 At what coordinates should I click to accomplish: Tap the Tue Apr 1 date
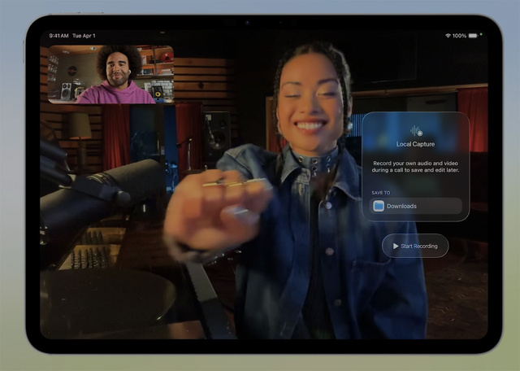(84, 36)
